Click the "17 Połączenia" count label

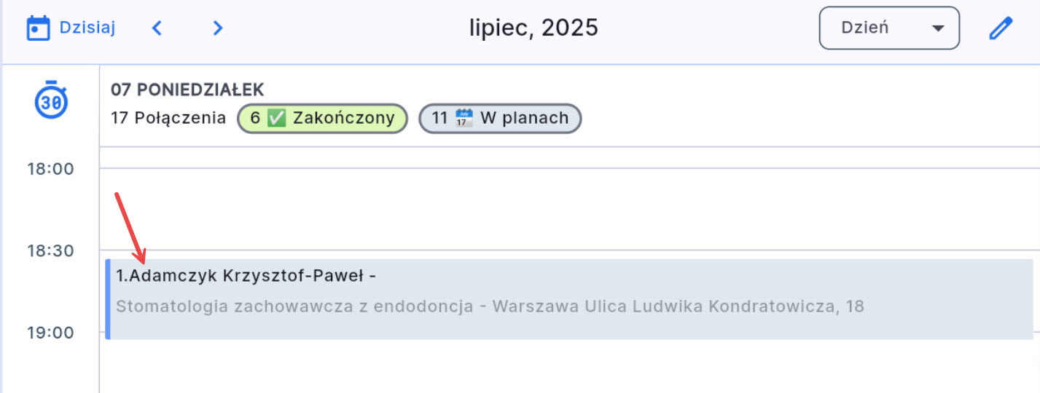pyautogui.click(x=168, y=118)
